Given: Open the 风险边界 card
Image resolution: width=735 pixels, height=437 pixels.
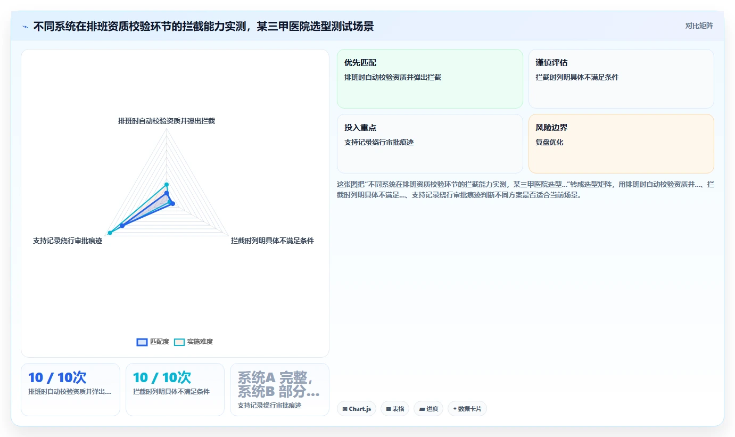Looking at the screenshot, I should pyautogui.click(x=621, y=144).
